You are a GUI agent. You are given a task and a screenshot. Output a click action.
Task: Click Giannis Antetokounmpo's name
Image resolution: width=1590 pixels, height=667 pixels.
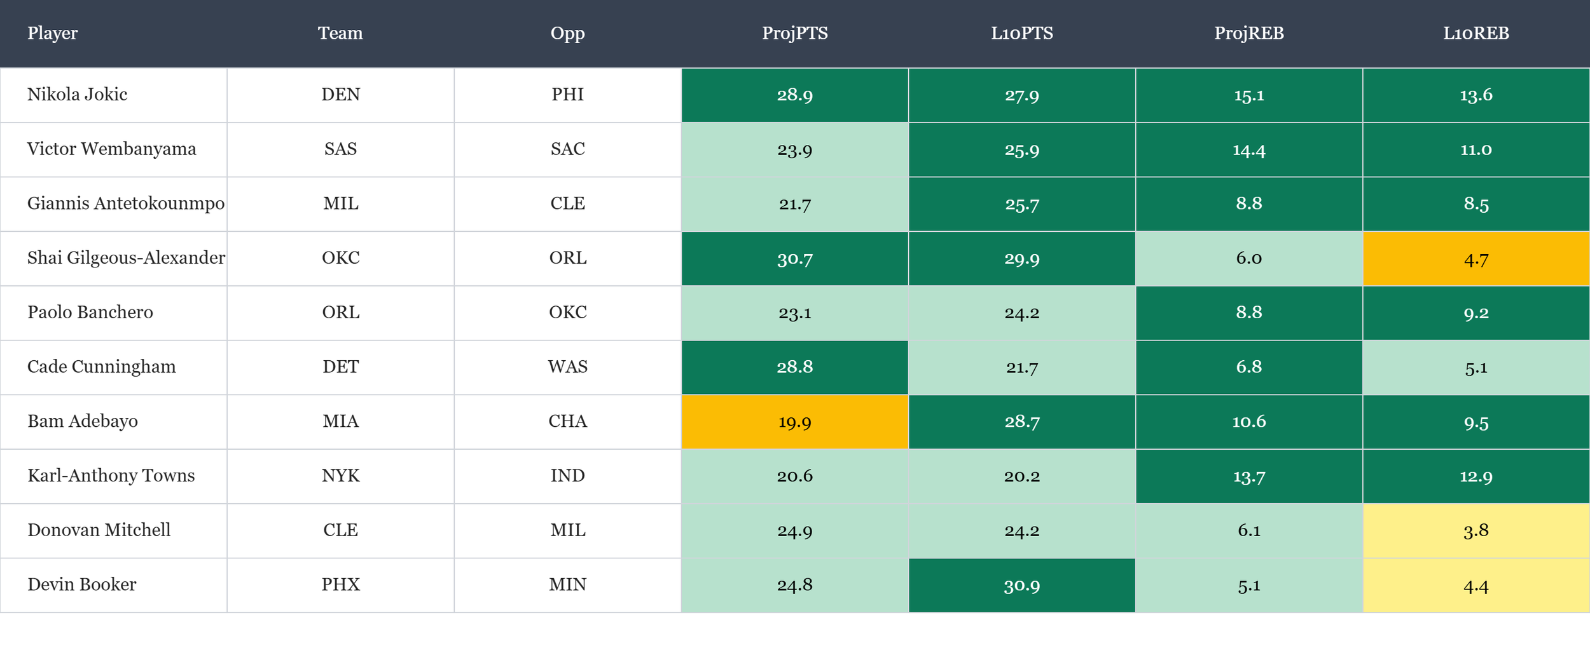coord(125,204)
